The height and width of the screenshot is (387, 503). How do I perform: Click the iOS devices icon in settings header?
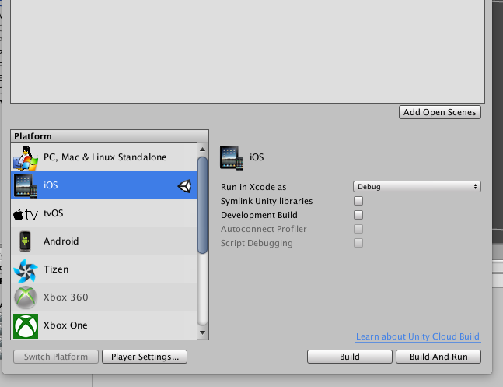tap(232, 157)
